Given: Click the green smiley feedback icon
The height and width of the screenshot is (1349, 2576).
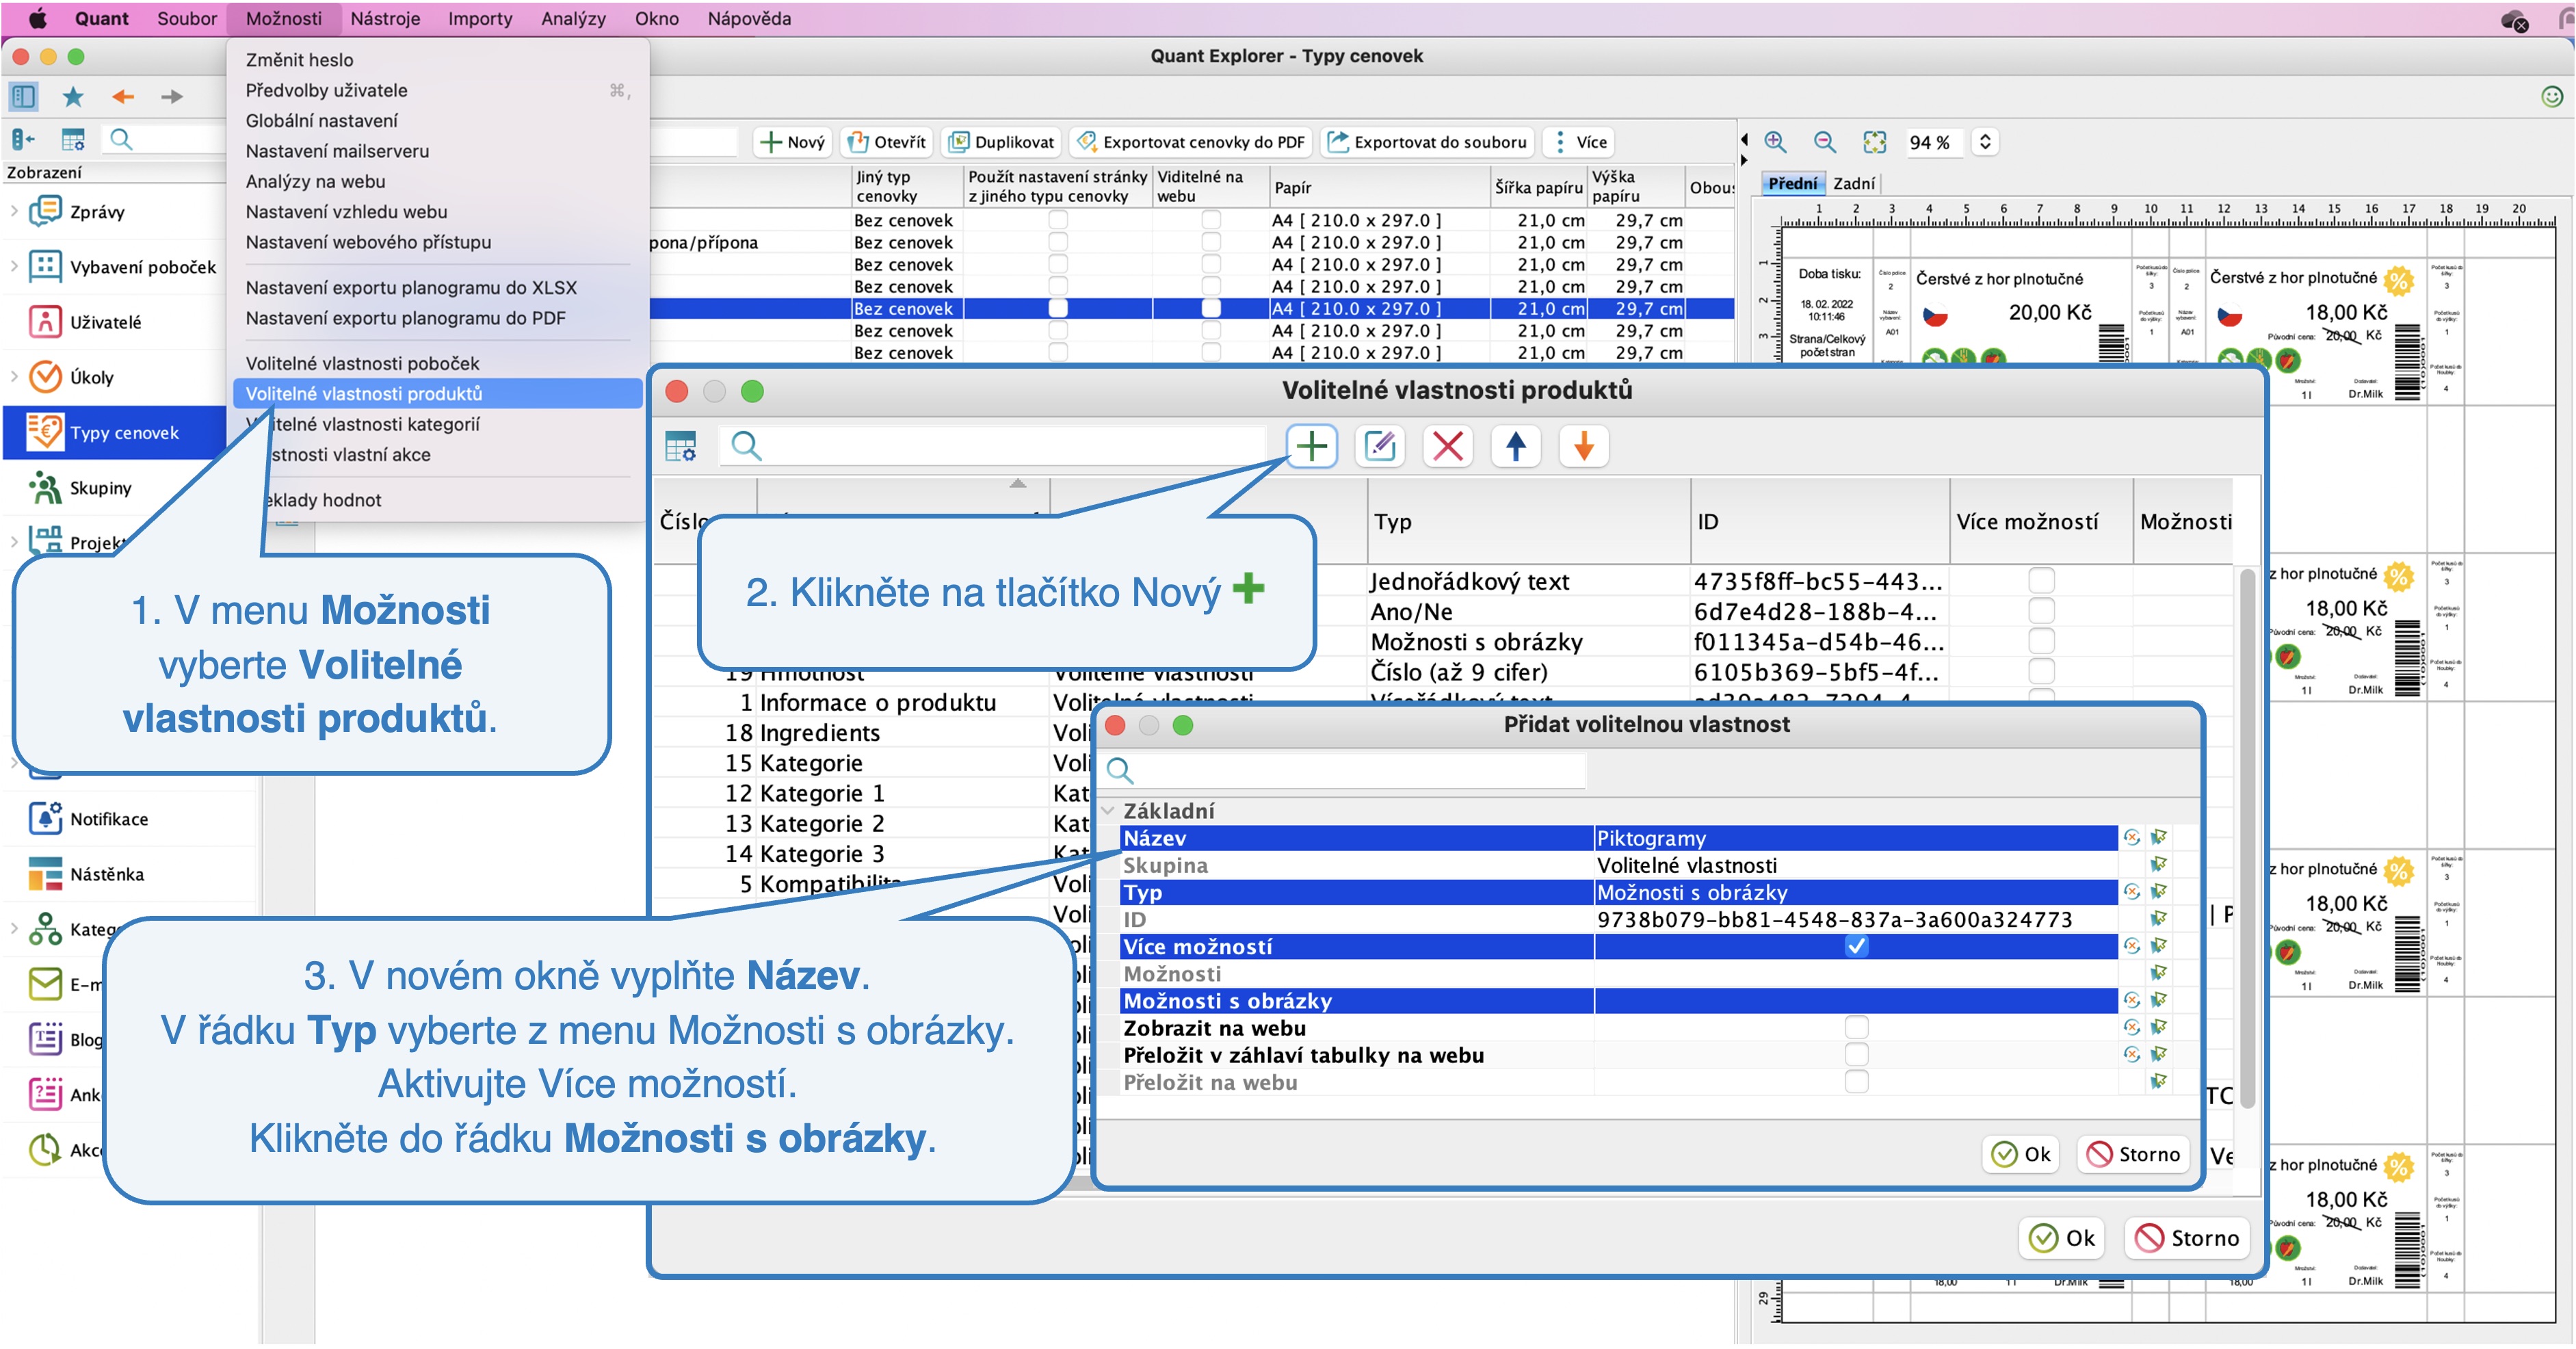Looking at the screenshot, I should 2552,96.
